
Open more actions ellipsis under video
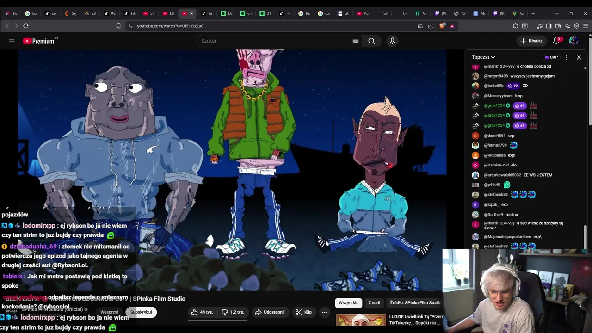coord(325,312)
